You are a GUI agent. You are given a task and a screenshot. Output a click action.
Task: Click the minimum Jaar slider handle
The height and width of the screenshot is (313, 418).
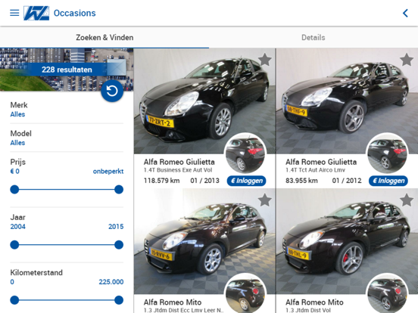coord(14,245)
